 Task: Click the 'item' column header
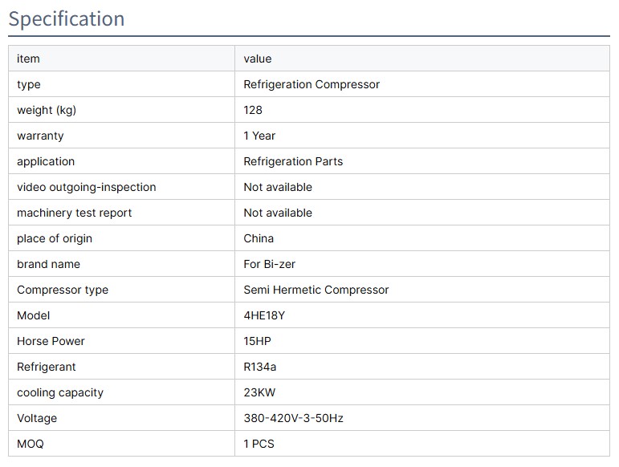(28, 59)
